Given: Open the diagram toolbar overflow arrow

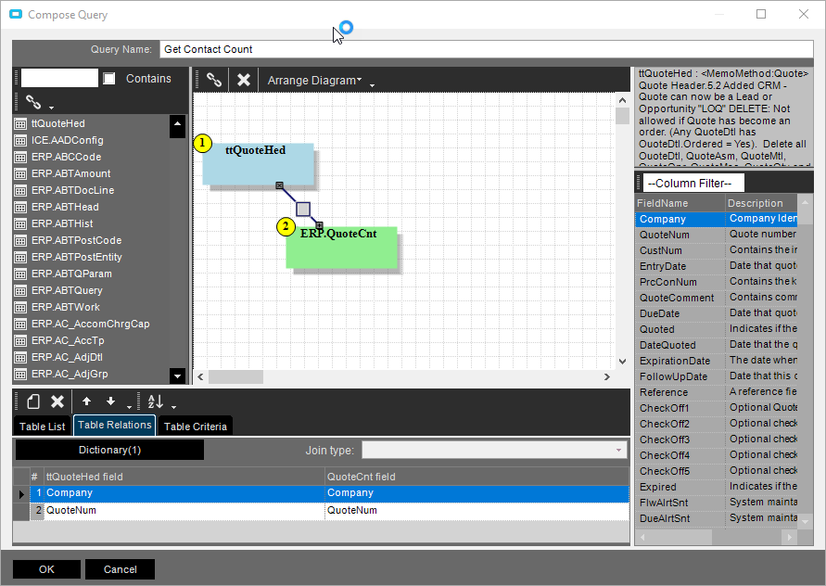Looking at the screenshot, I should [372, 85].
